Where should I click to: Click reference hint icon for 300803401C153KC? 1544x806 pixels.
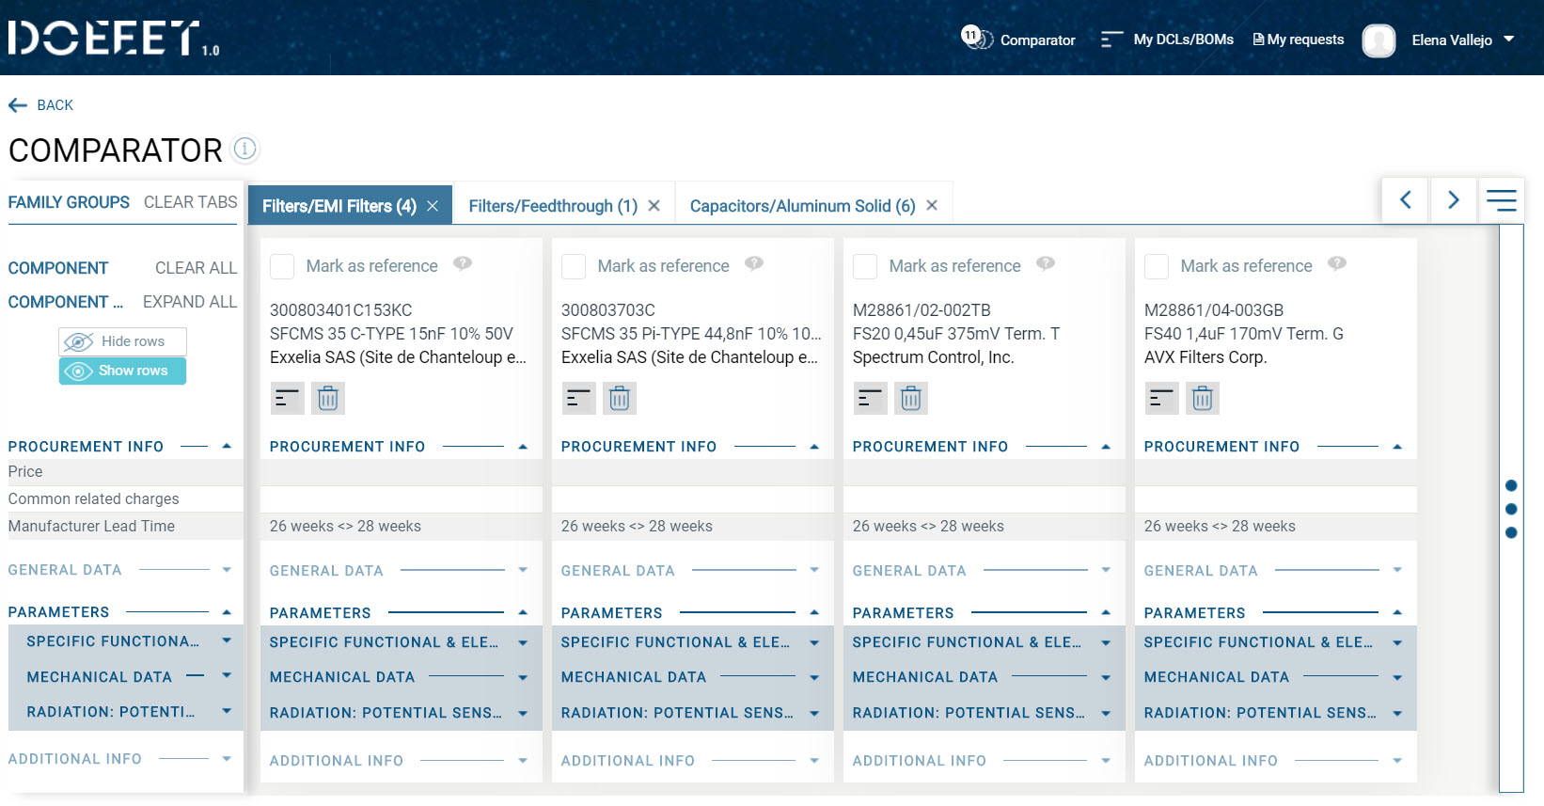[x=463, y=263]
